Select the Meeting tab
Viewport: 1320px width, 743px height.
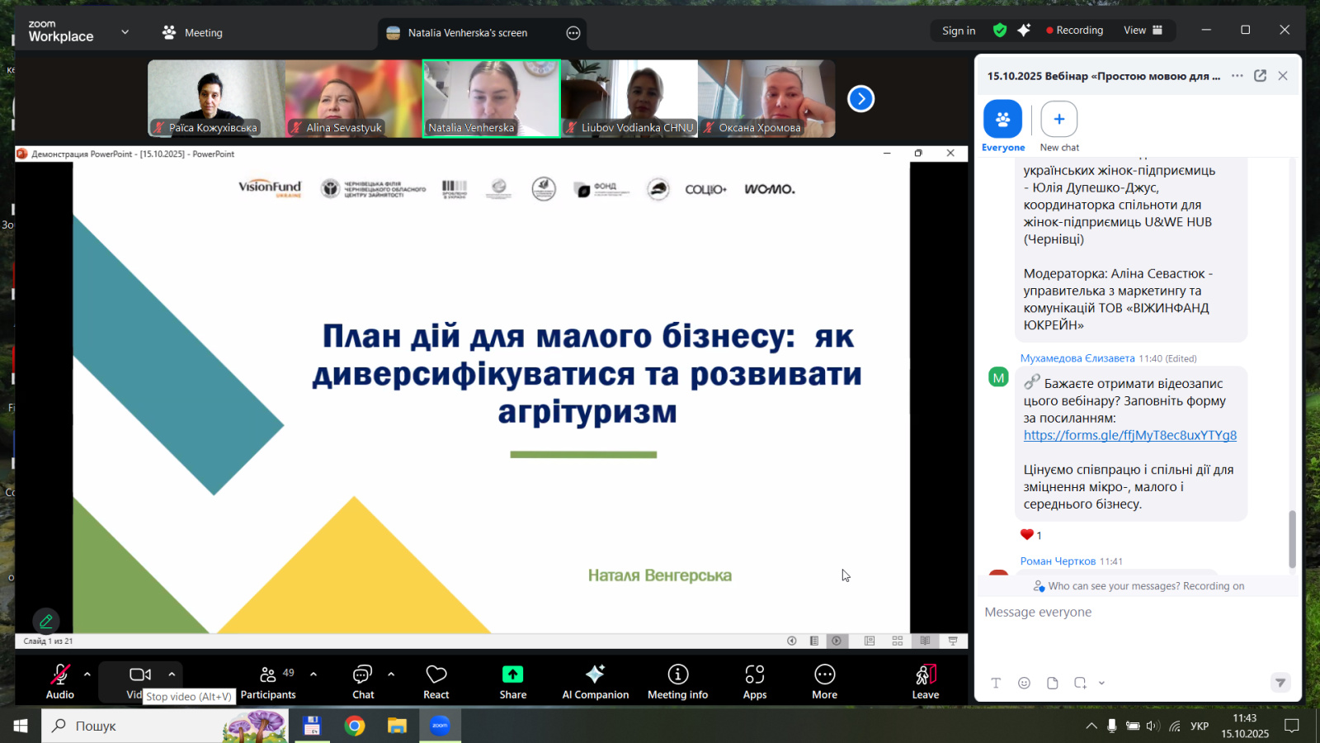[x=193, y=33]
